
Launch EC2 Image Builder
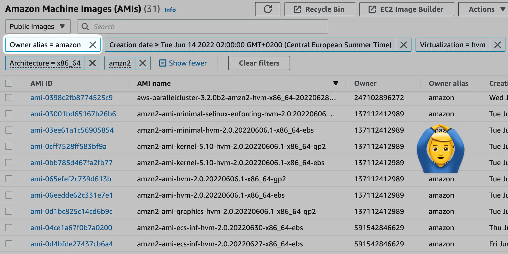coord(406,9)
